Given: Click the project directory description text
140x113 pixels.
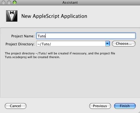Looking at the screenshot, I should click(60, 55).
